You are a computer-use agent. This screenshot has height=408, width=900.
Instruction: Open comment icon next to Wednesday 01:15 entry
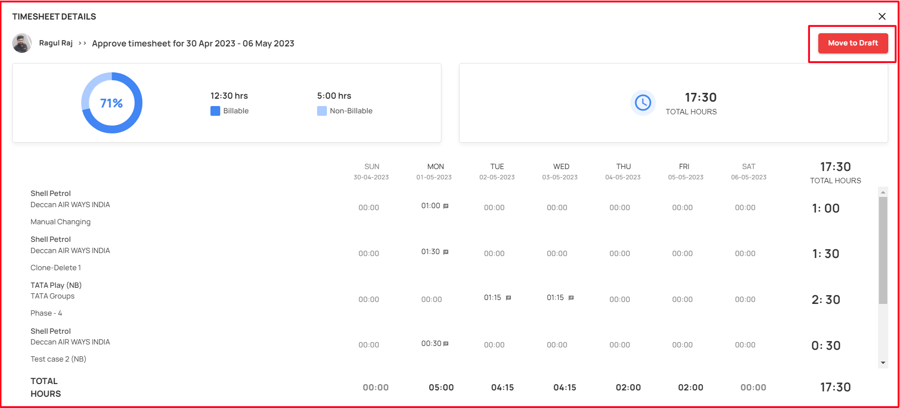tap(571, 298)
